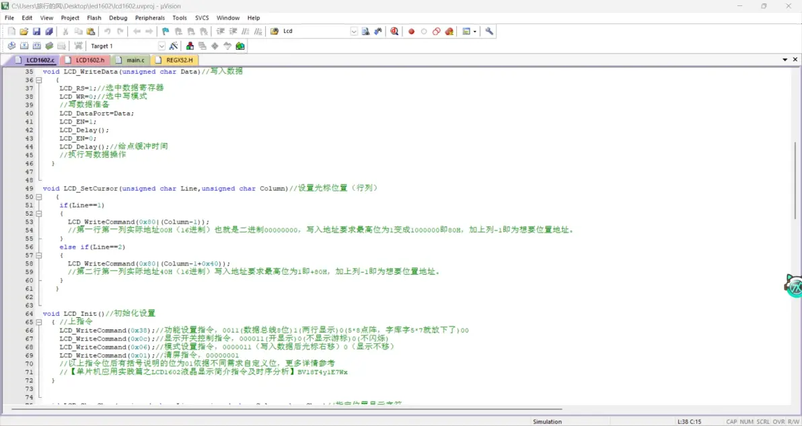802x426 pixels.
Task: Open the Batch Build icon
Action: point(49,46)
